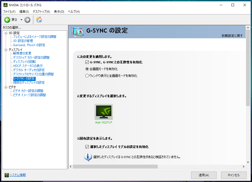Click 初期設定に戻す link

pos(232,36)
